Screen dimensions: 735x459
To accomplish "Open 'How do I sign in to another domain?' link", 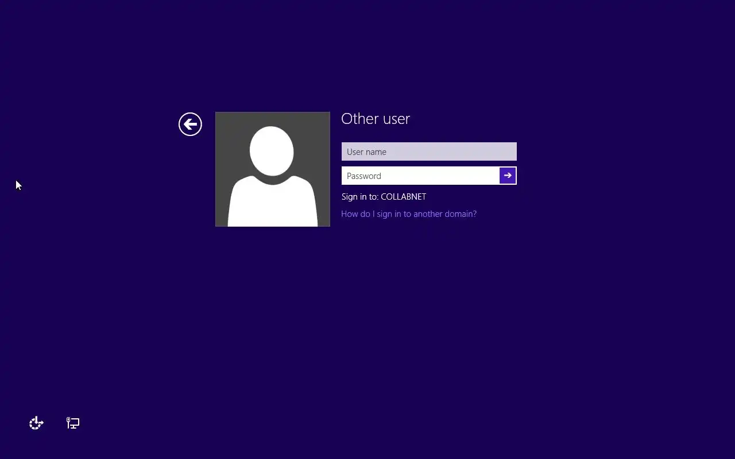I will (409, 214).
